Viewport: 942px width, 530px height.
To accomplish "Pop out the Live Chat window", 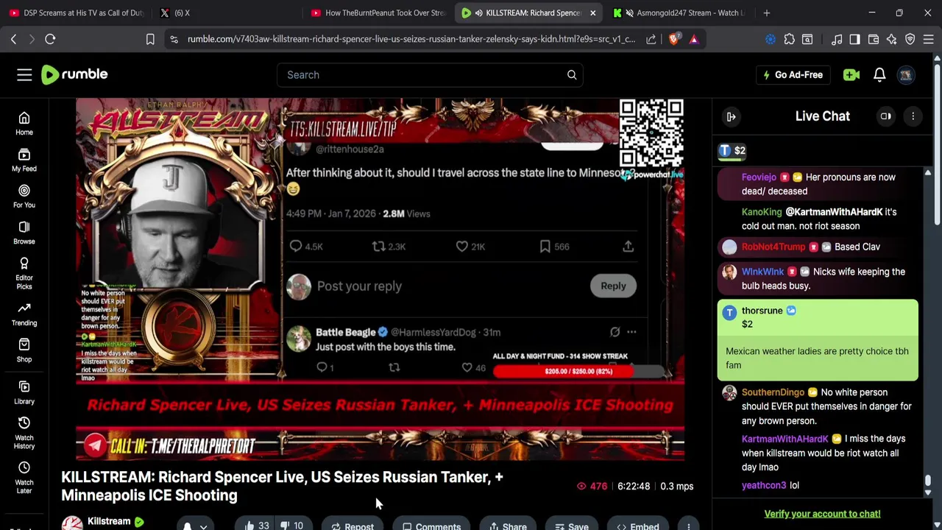I will pyautogui.click(x=885, y=116).
